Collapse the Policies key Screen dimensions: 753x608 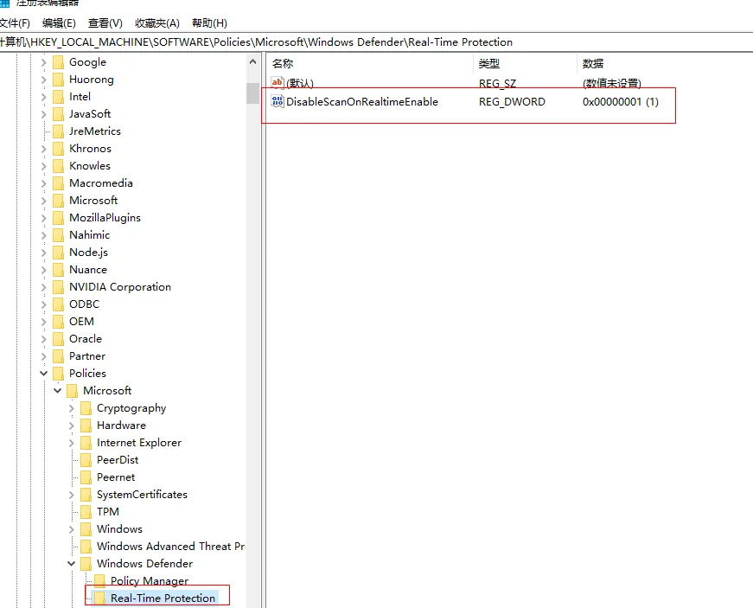point(44,374)
